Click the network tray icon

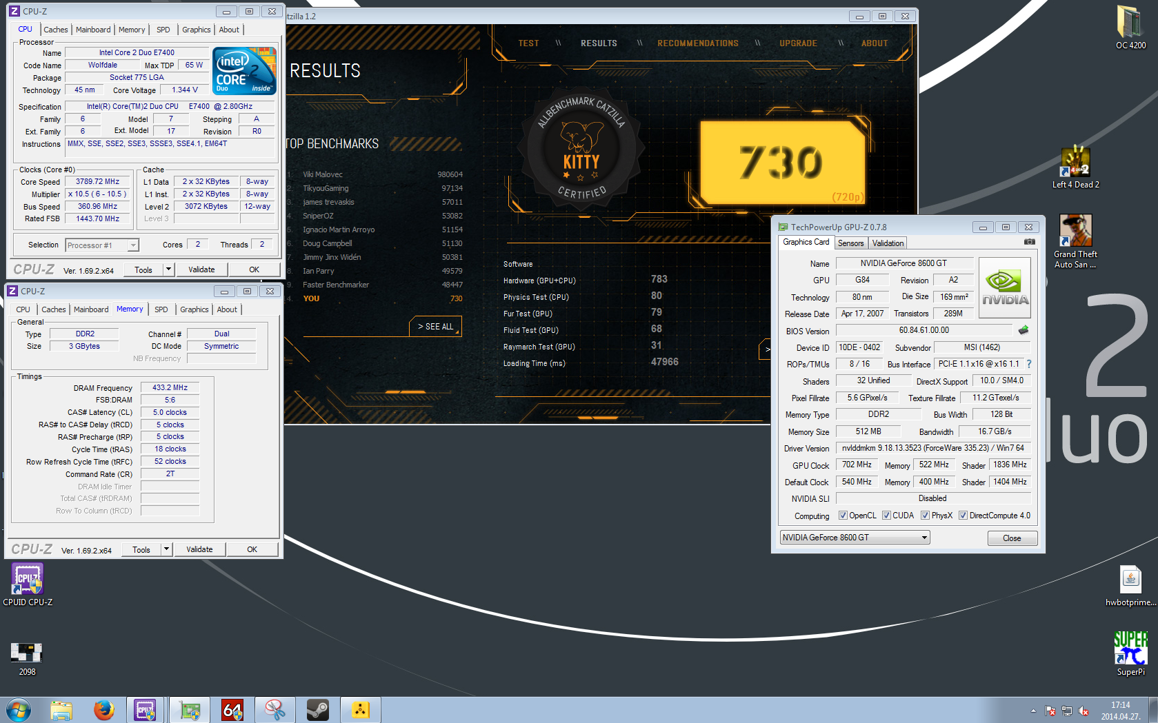[1067, 711]
